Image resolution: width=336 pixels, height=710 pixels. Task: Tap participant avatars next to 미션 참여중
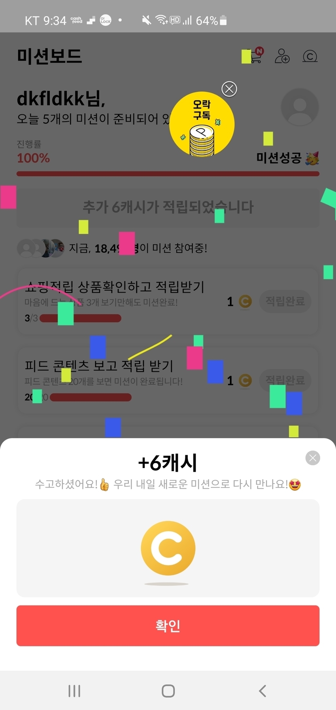[40, 248]
